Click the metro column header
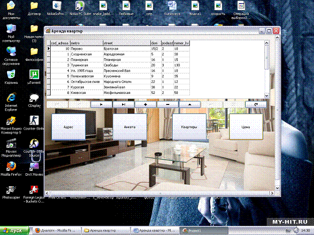Viewport: 314px width, 235px height. pos(86,44)
